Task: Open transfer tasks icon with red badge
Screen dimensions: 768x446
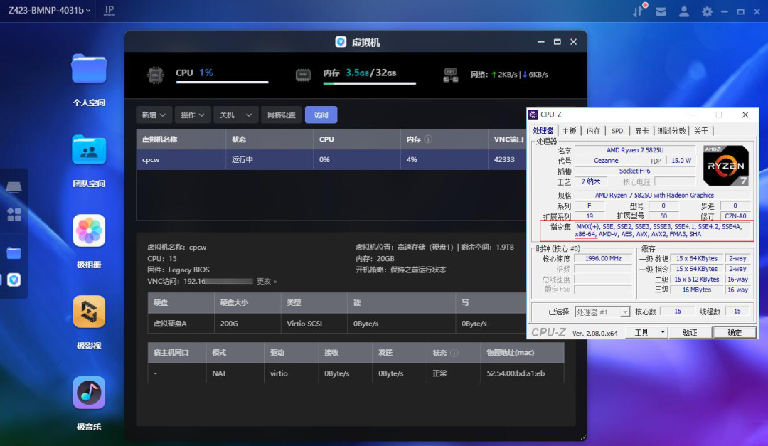Action: (639, 10)
